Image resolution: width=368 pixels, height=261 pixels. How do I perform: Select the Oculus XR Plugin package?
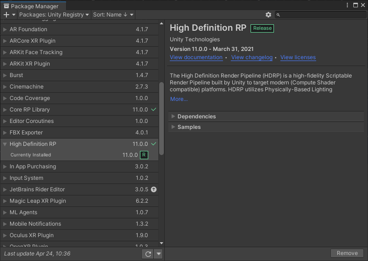79,236
